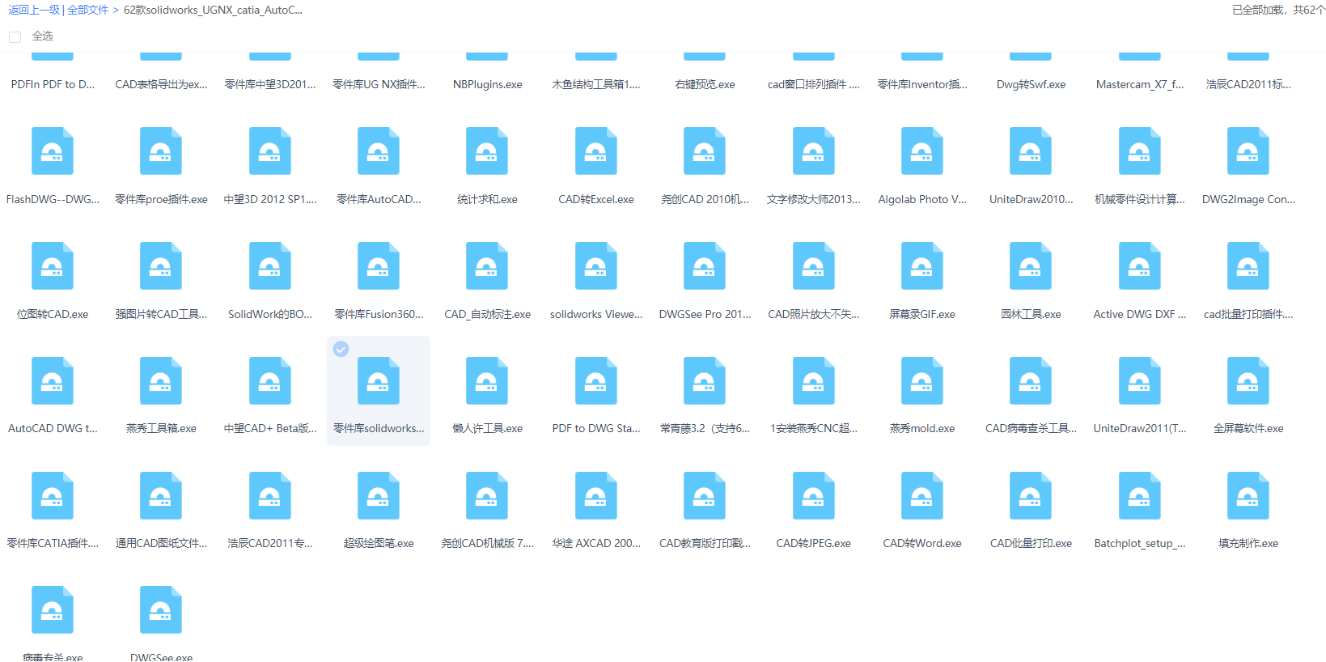Select the 燕秀mold.exe file icon

point(922,380)
